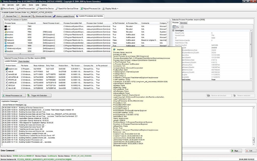Screen dimensions: 257x161
Task: Select the ADVAPI32.dll module icon
Action: coord(7,77)
